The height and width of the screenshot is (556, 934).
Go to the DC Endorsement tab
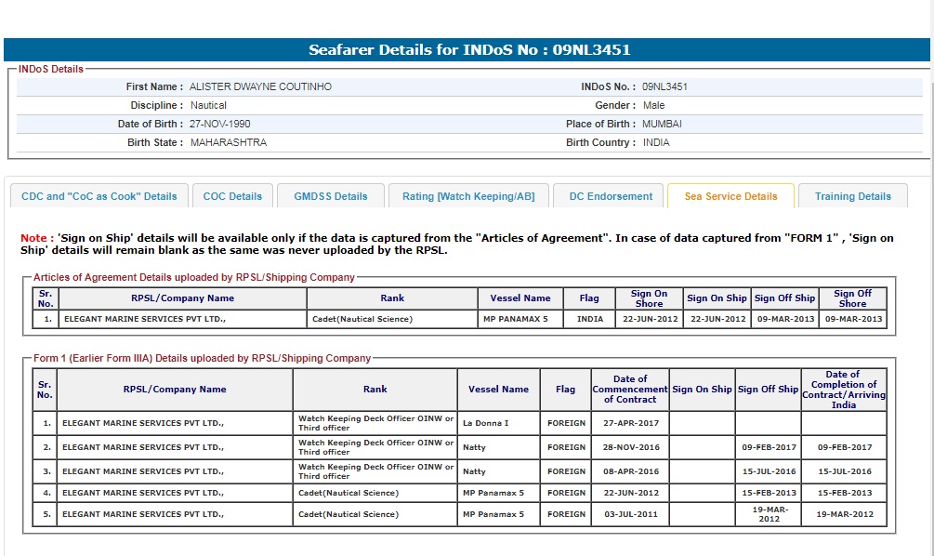coord(611,196)
